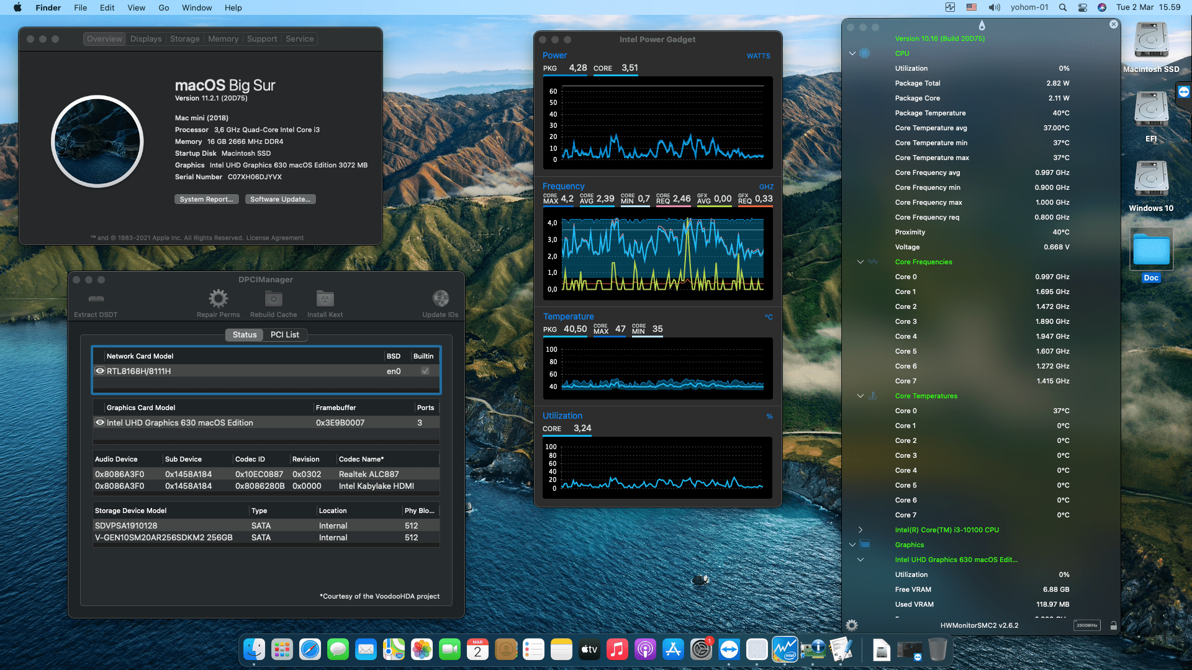Toggle eye beside Intel UHD Graphics 630 macOS Edition
The height and width of the screenshot is (670, 1192).
point(100,422)
